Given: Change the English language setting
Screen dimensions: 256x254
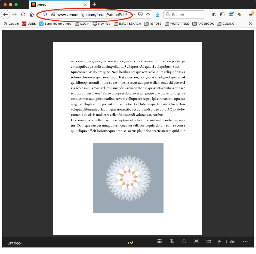Looking at the screenshot, I should (231, 241).
